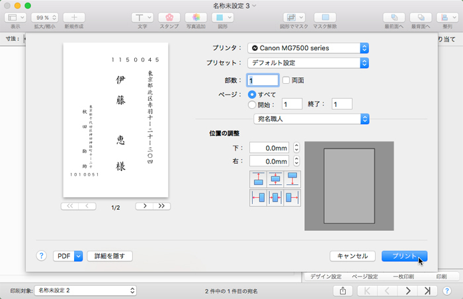The height and width of the screenshot is (299, 463).
Task: Click the 詳細を隠す button
Action: point(110,256)
